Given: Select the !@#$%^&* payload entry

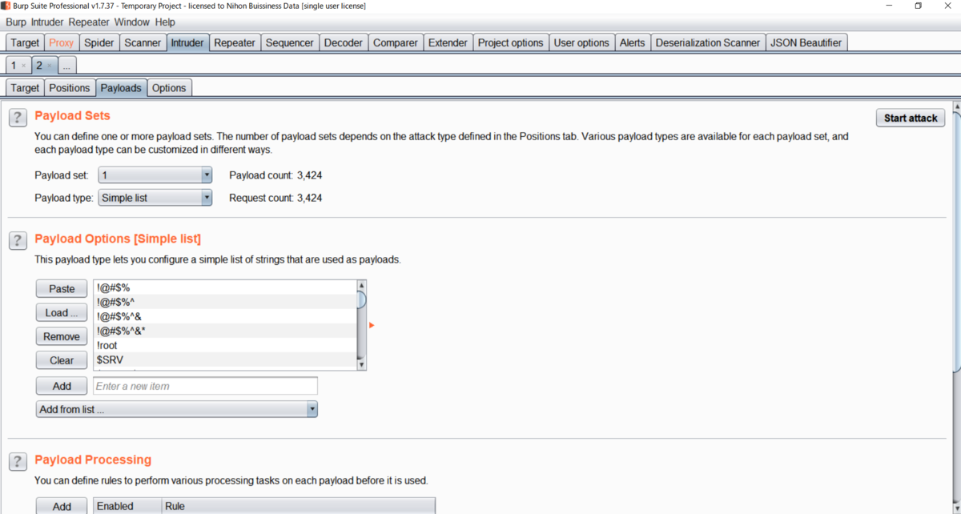Looking at the screenshot, I should point(225,331).
